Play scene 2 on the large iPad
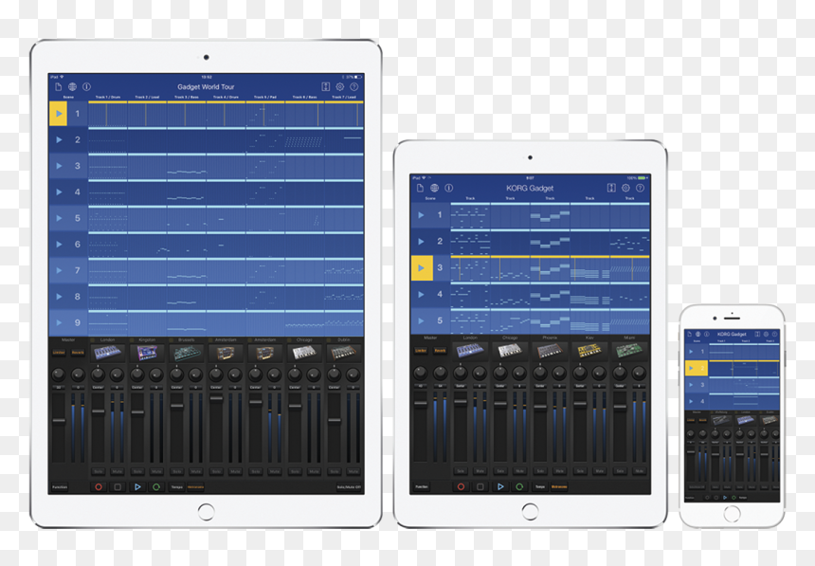This screenshot has height=566, width=815. point(59,140)
